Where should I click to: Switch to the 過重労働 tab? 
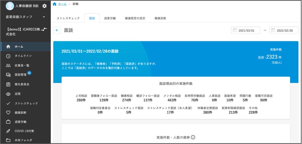tap(110, 18)
